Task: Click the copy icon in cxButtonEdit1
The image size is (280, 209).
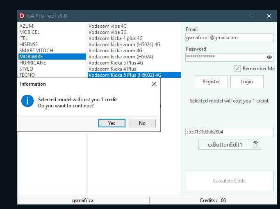Action: [x=255, y=145]
